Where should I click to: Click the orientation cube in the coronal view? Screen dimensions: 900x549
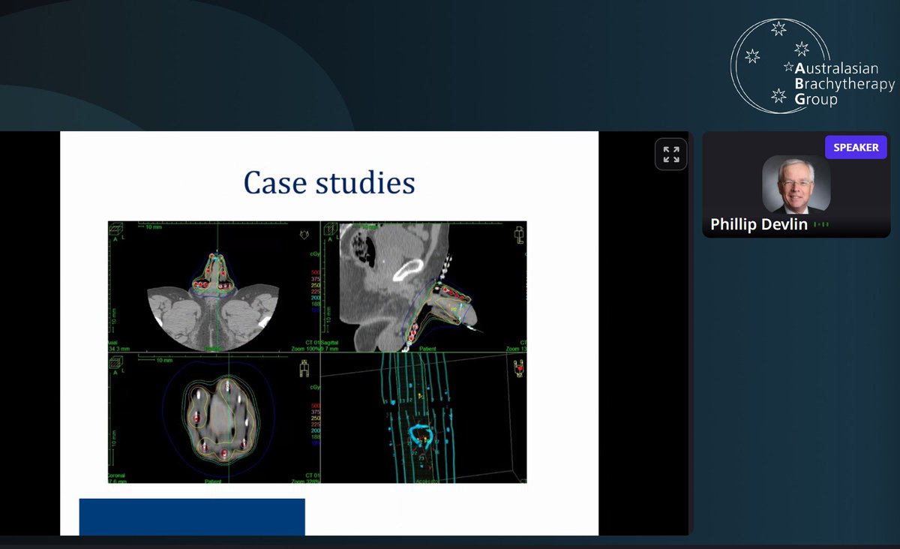pyautogui.click(x=117, y=363)
